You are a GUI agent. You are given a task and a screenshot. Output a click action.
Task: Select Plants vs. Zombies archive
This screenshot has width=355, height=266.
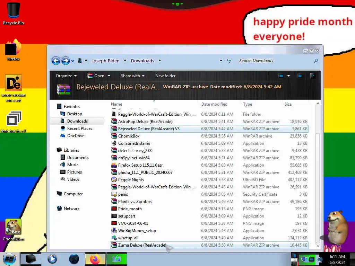pyautogui.click(x=209, y=202)
